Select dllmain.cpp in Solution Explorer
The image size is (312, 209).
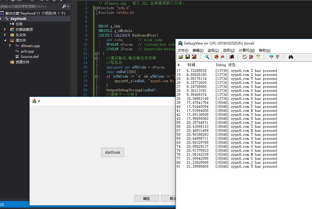pyautogui.click(x=30, y=46)
